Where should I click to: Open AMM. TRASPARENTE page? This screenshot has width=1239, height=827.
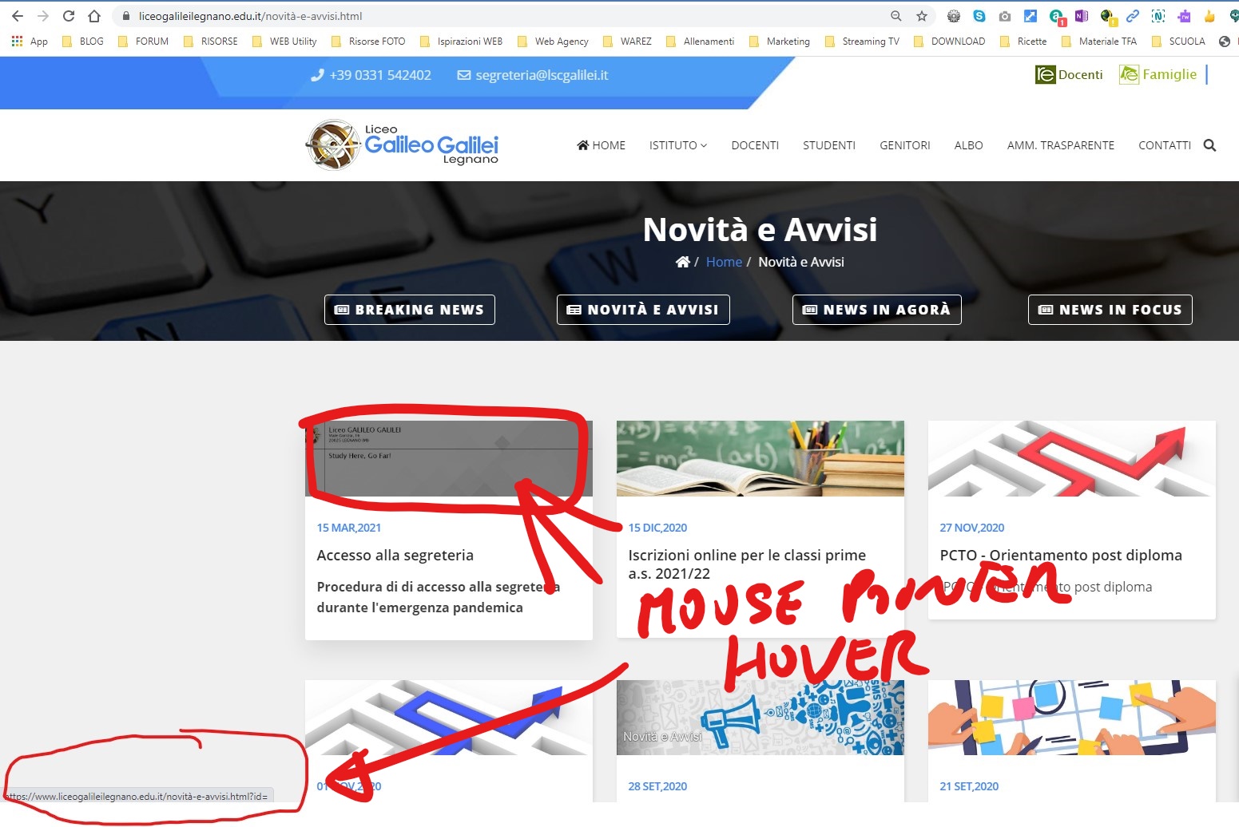click(x=1060, y=145)
